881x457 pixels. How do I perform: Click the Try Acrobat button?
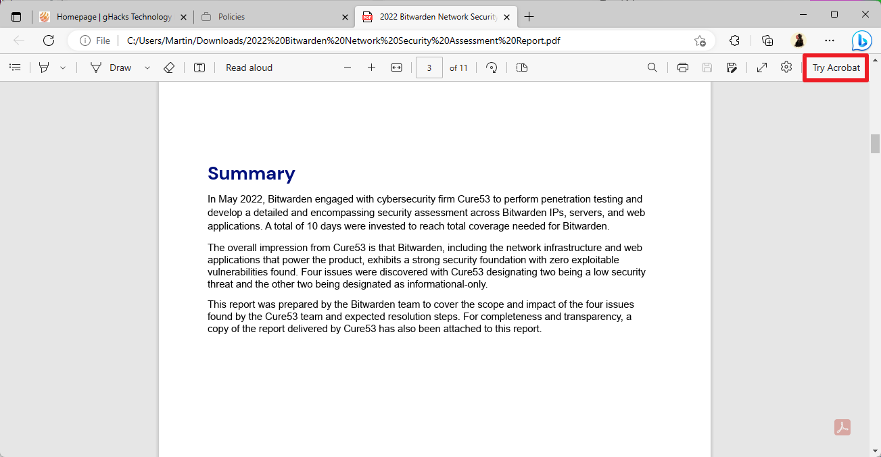point(835,67)
